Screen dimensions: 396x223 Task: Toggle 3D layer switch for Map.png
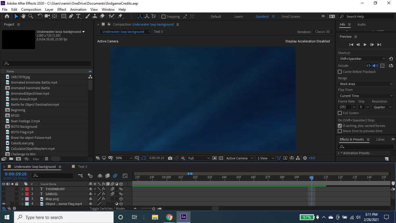pyautogui.click(x=121, y=199)
